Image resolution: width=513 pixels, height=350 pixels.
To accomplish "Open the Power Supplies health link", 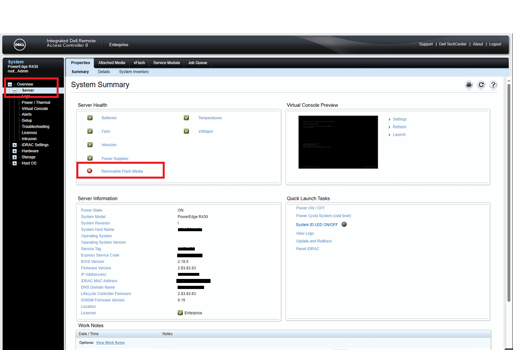I will [x=115, y=159].
